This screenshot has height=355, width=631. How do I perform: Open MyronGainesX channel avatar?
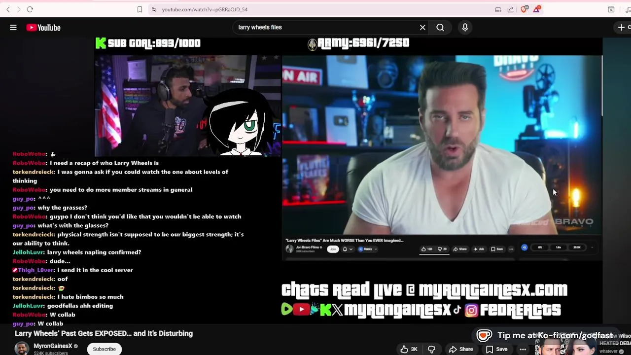[22, 349]
